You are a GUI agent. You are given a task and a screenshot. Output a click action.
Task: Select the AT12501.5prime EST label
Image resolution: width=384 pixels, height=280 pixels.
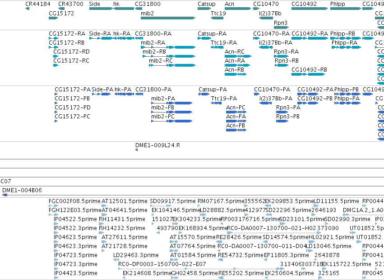pos(125,201)
